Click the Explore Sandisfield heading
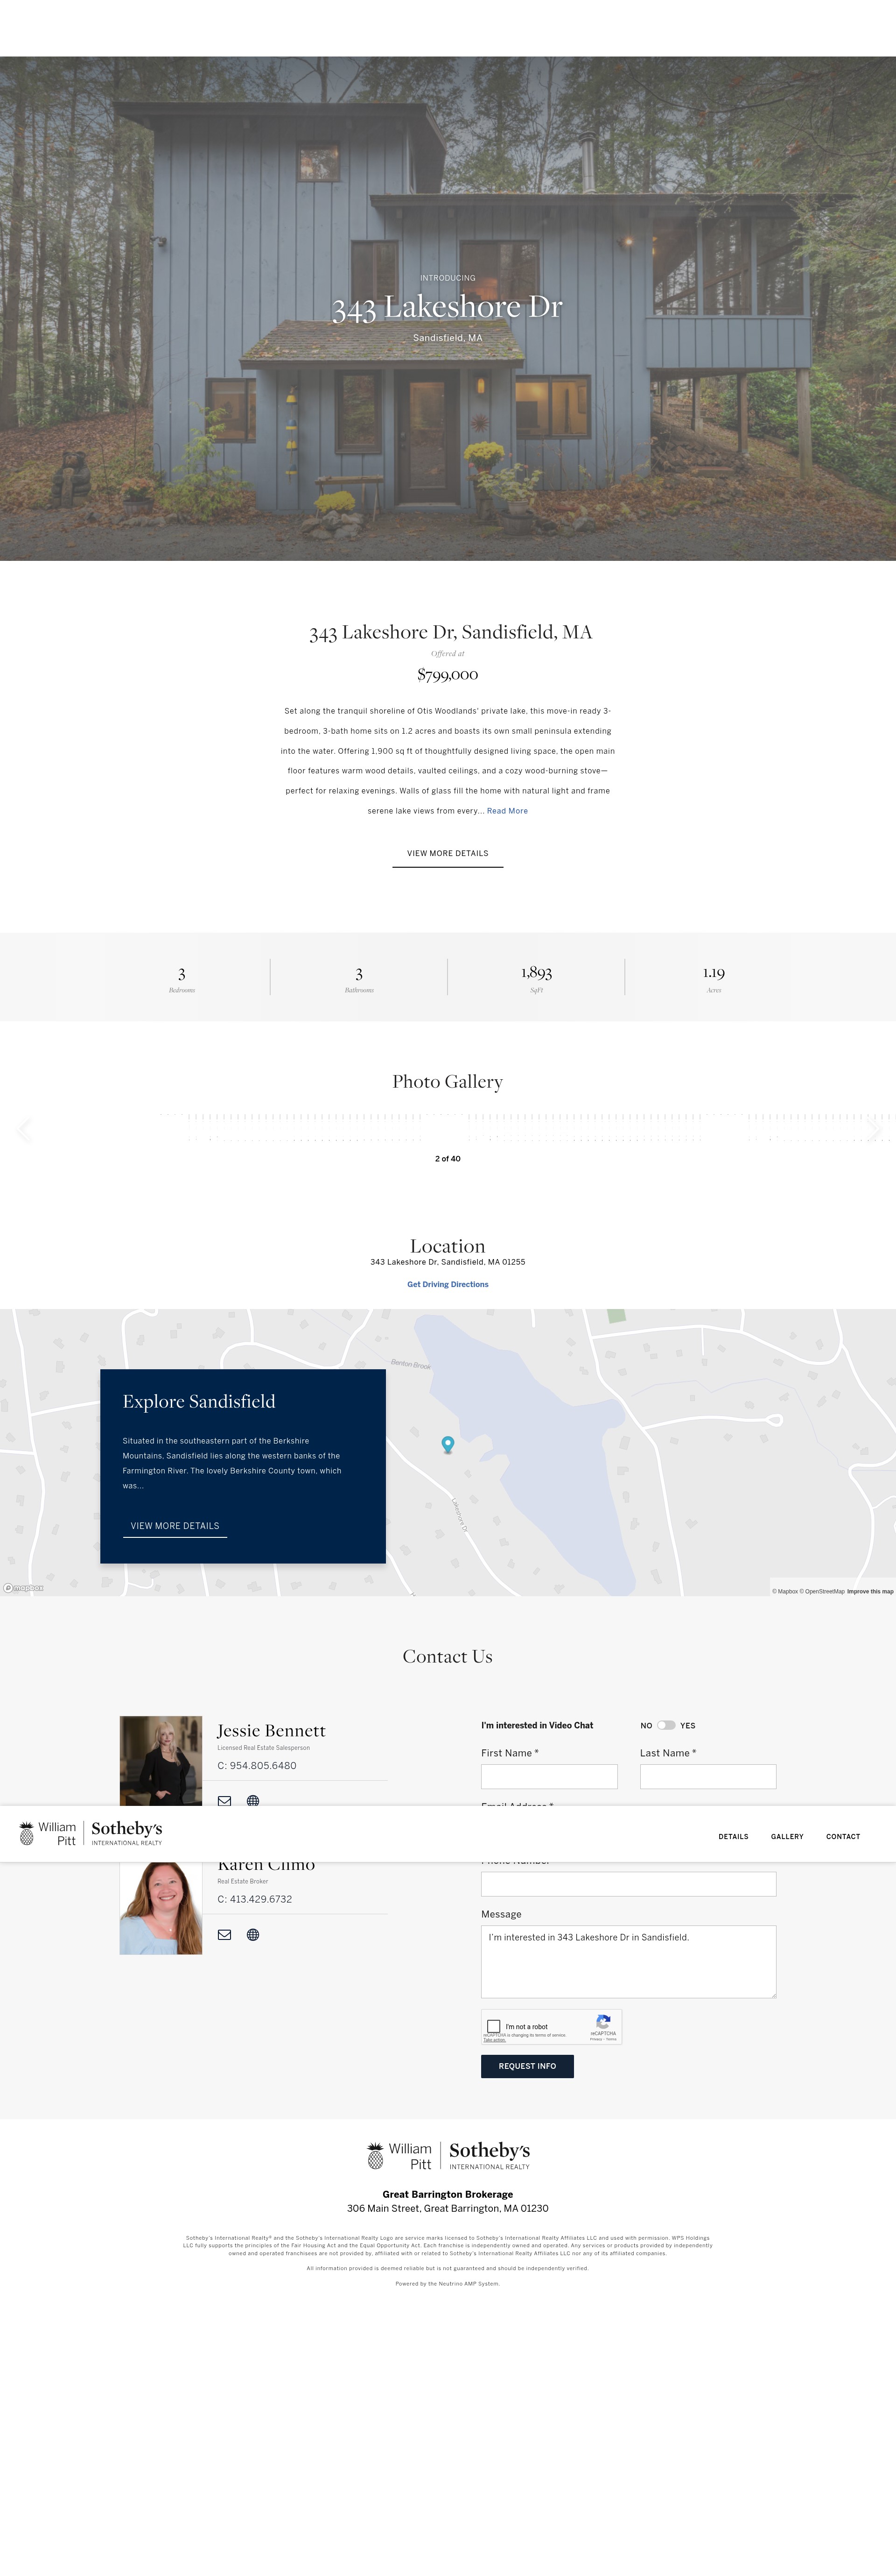The image size is (896, 2576). coord(199,1401)
